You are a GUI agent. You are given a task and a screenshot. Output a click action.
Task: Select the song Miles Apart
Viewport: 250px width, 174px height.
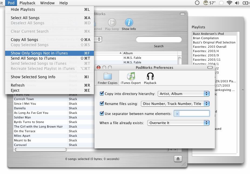point(54,136)
